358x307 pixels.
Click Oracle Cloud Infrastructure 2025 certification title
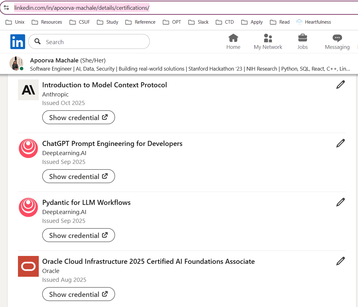149,261
